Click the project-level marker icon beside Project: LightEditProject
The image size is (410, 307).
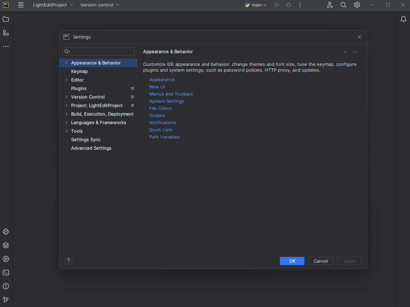click(133, 105)
